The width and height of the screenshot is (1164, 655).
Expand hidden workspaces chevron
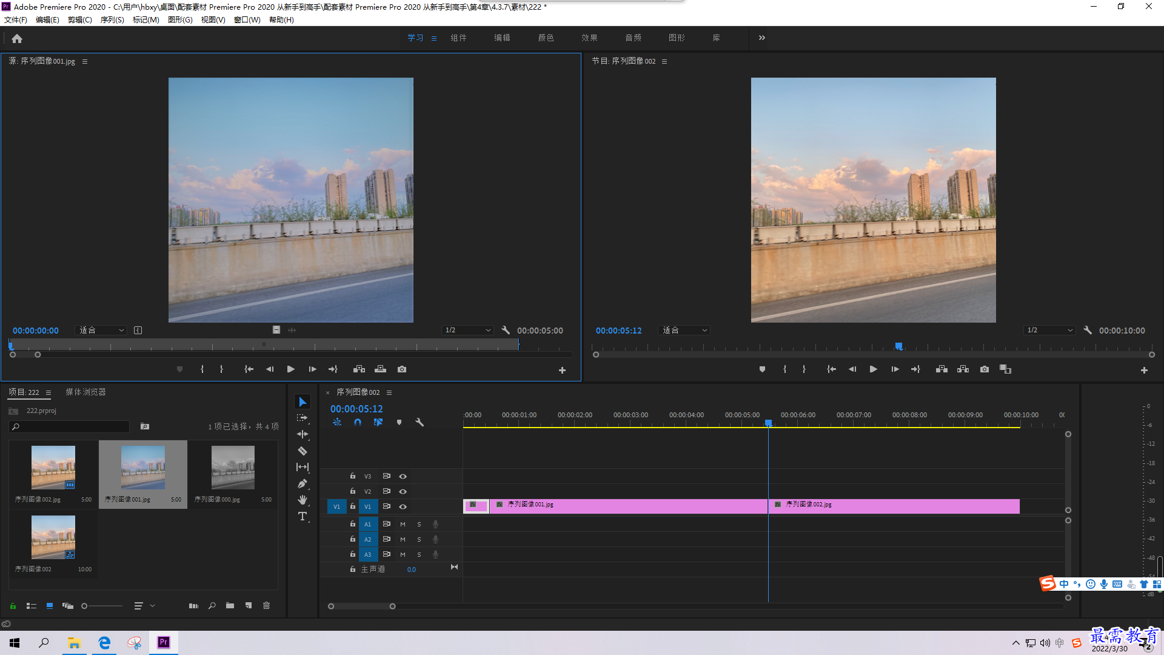coord(761,38)
